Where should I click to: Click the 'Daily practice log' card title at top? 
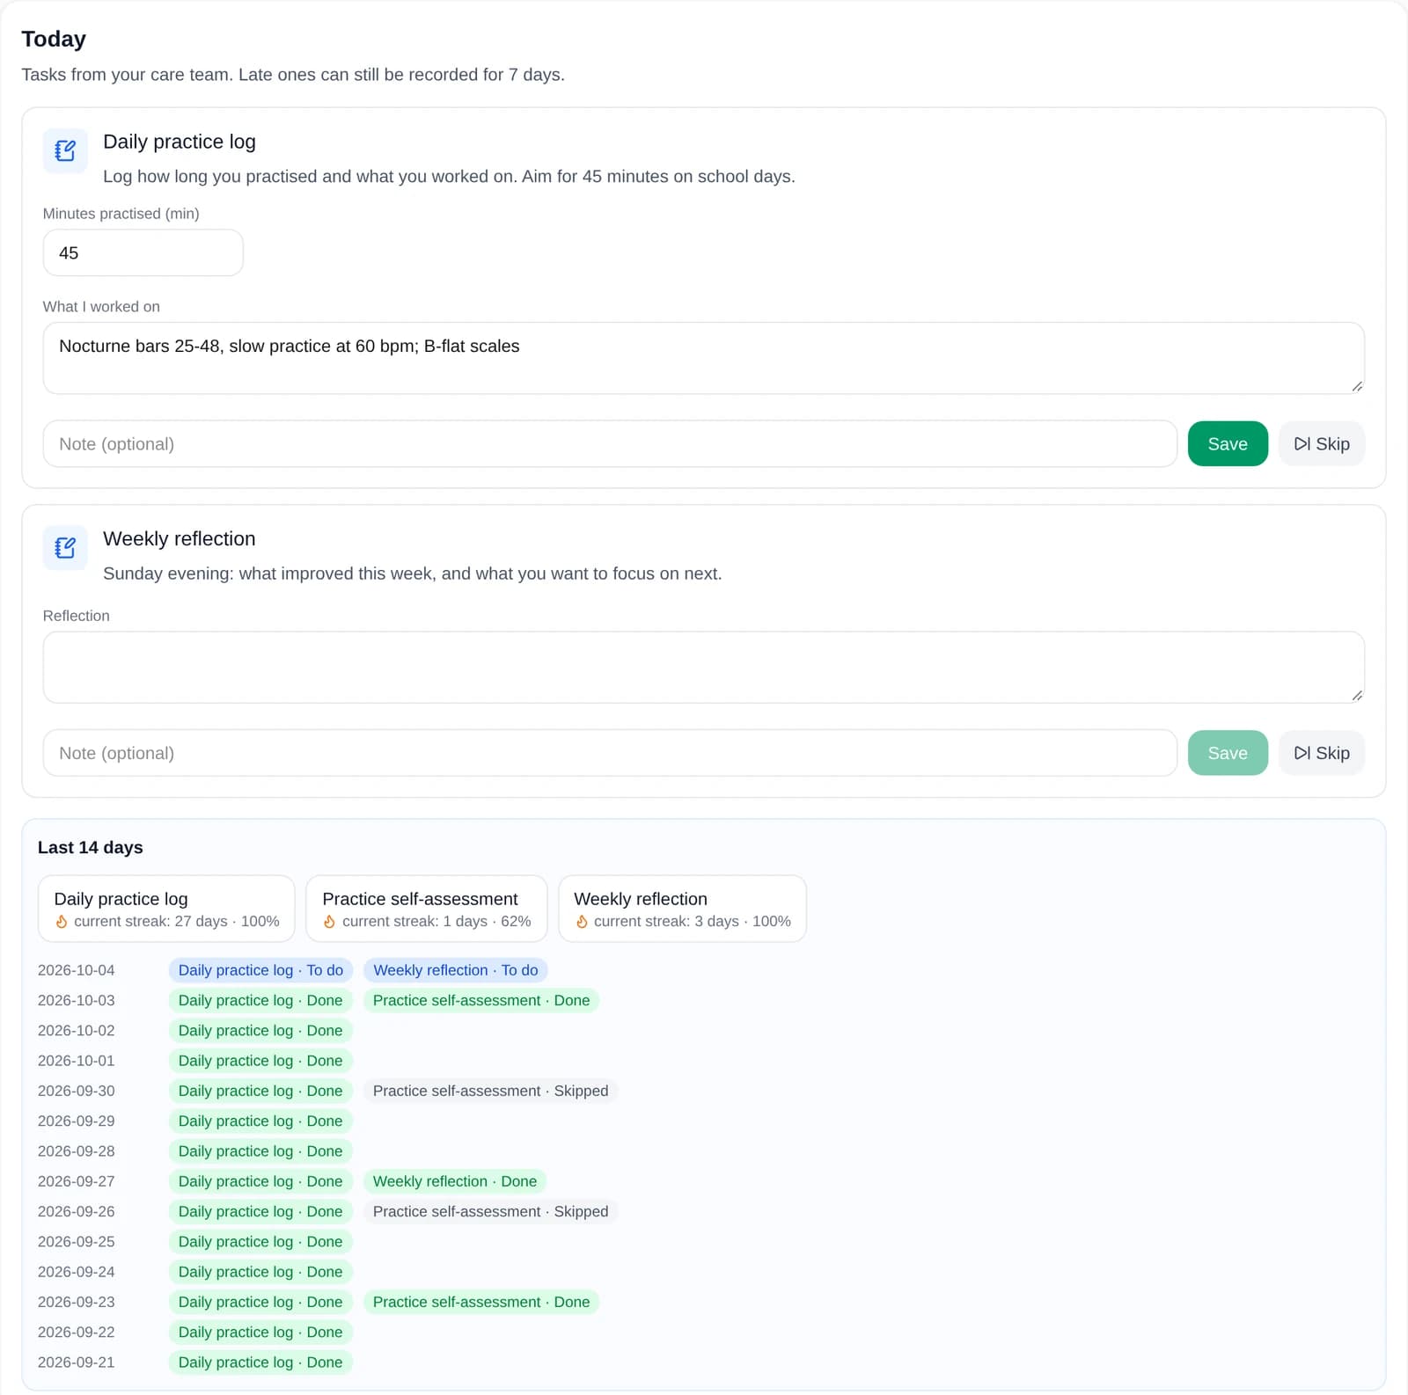tap(180, 142)
